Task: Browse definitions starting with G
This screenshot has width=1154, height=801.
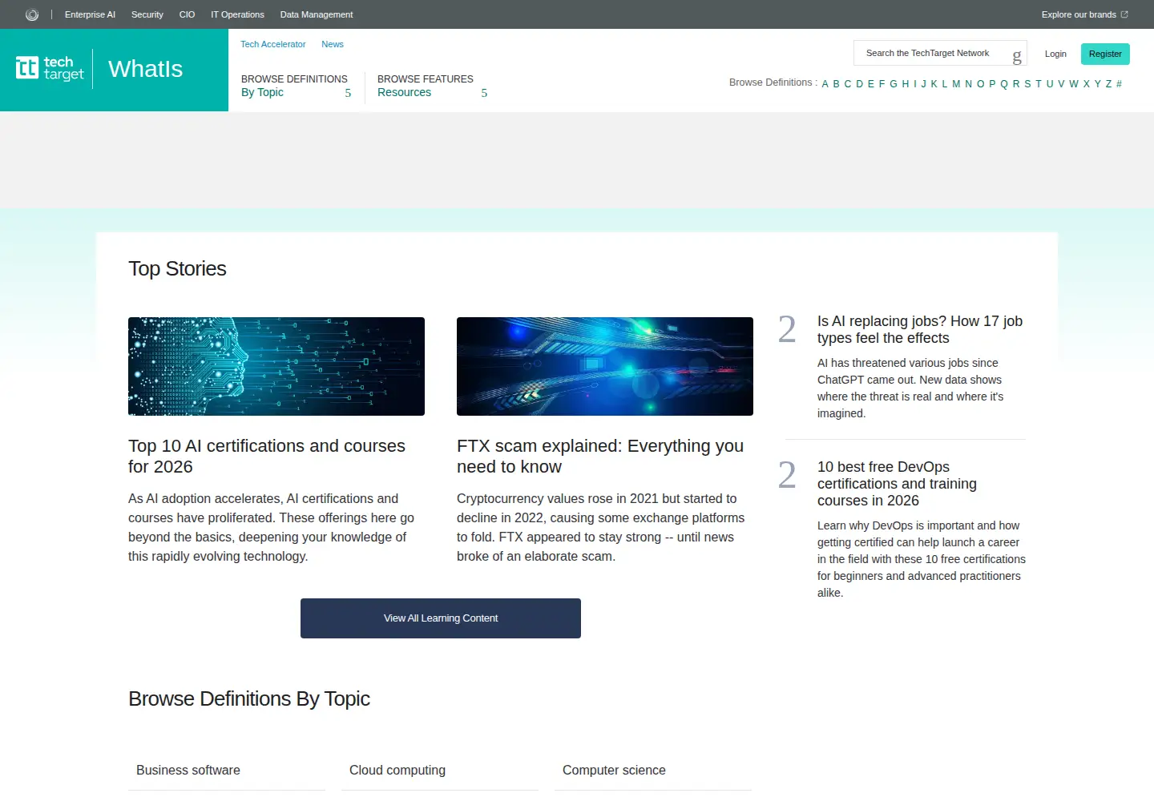Action: click(x=894, y=83)
